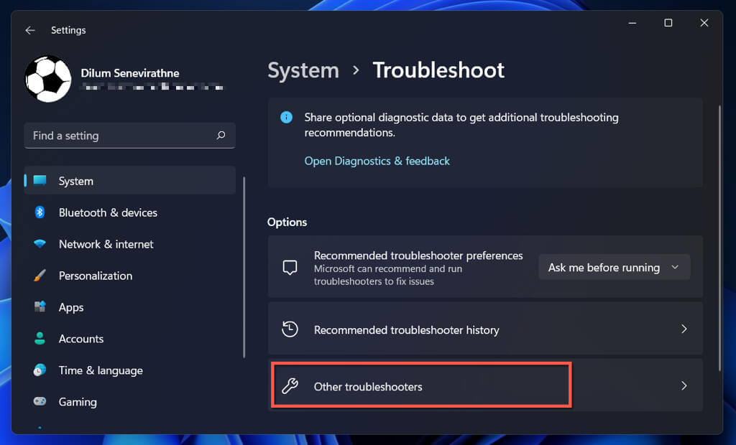Screen dimensions: 736x445
Task: Click the soccer ball profile picture
Action: (48, 79)
